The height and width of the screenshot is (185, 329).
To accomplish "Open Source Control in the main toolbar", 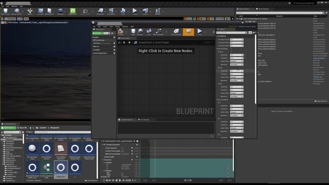I will (16, 11).
